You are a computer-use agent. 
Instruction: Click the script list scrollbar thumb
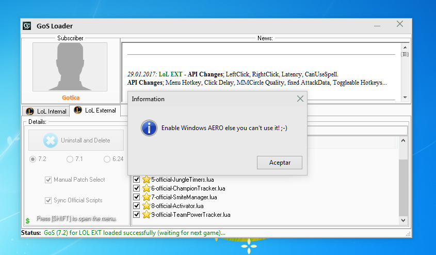pyautogui.click(x=403, y=188)
